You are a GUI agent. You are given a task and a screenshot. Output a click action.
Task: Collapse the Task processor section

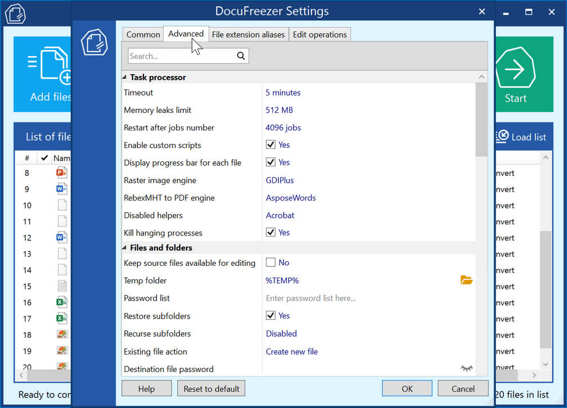tap(125, 77)
